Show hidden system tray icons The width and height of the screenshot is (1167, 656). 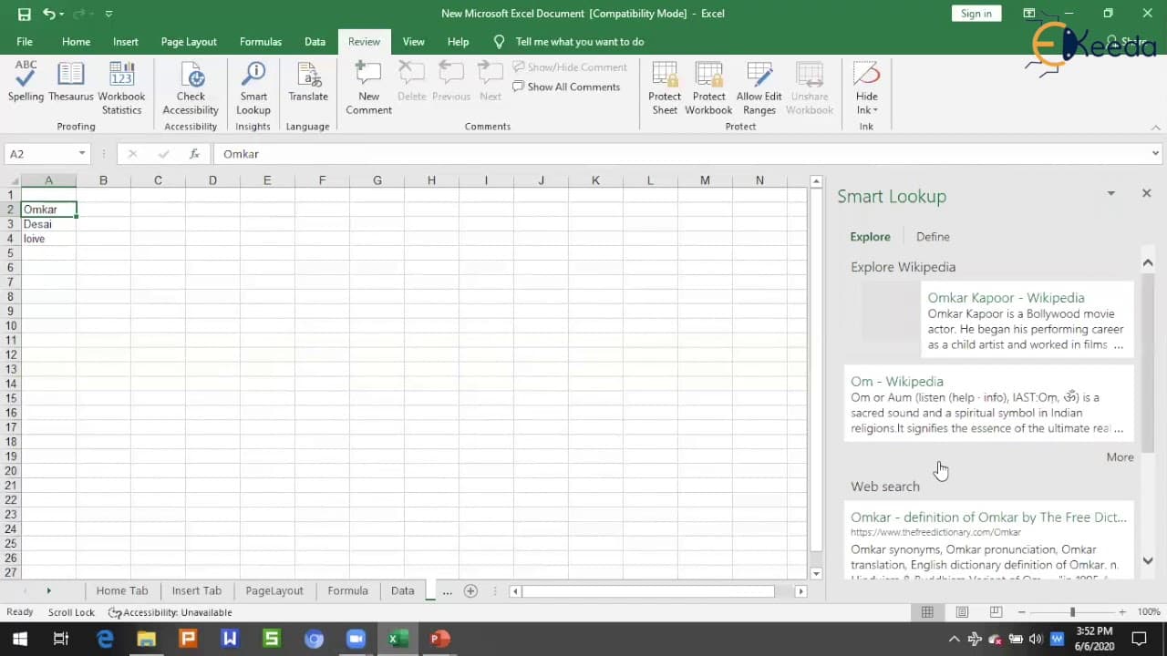click(x=954, y=639)
